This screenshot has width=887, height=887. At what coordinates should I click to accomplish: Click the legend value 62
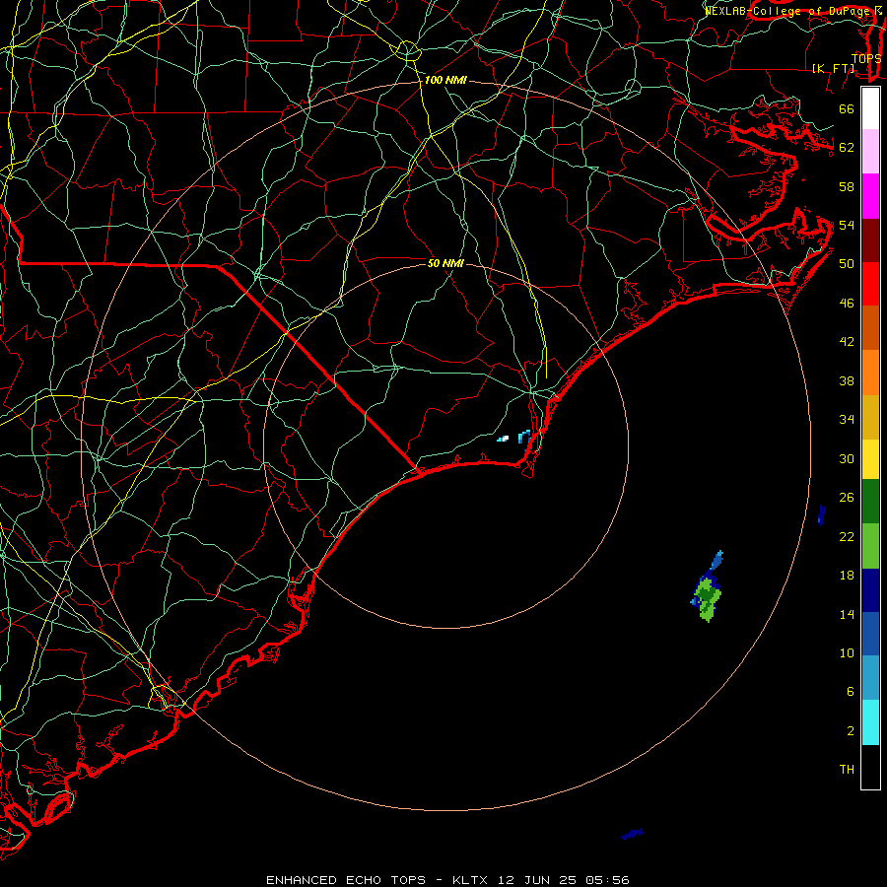point(847,148)
